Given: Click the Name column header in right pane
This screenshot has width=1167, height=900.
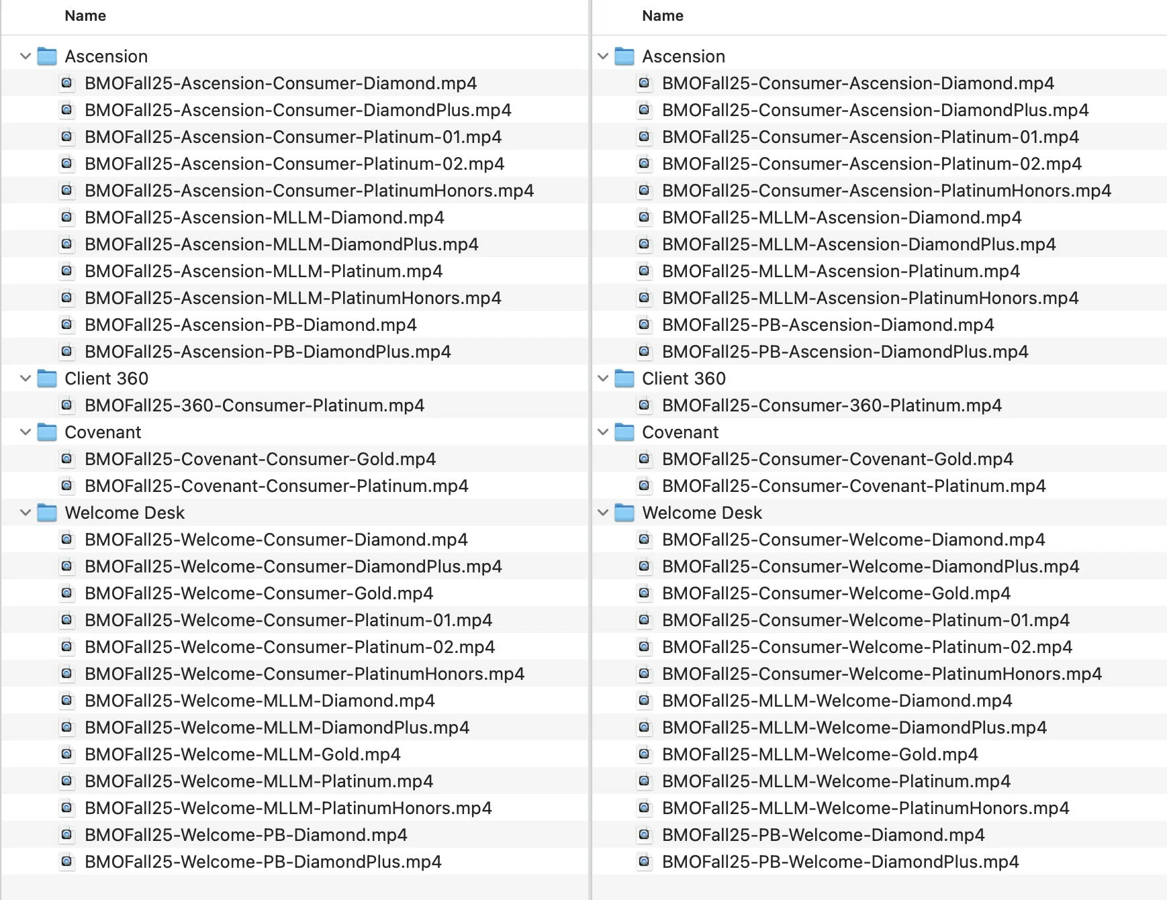Looking at the screenshot, I should 662,15.
